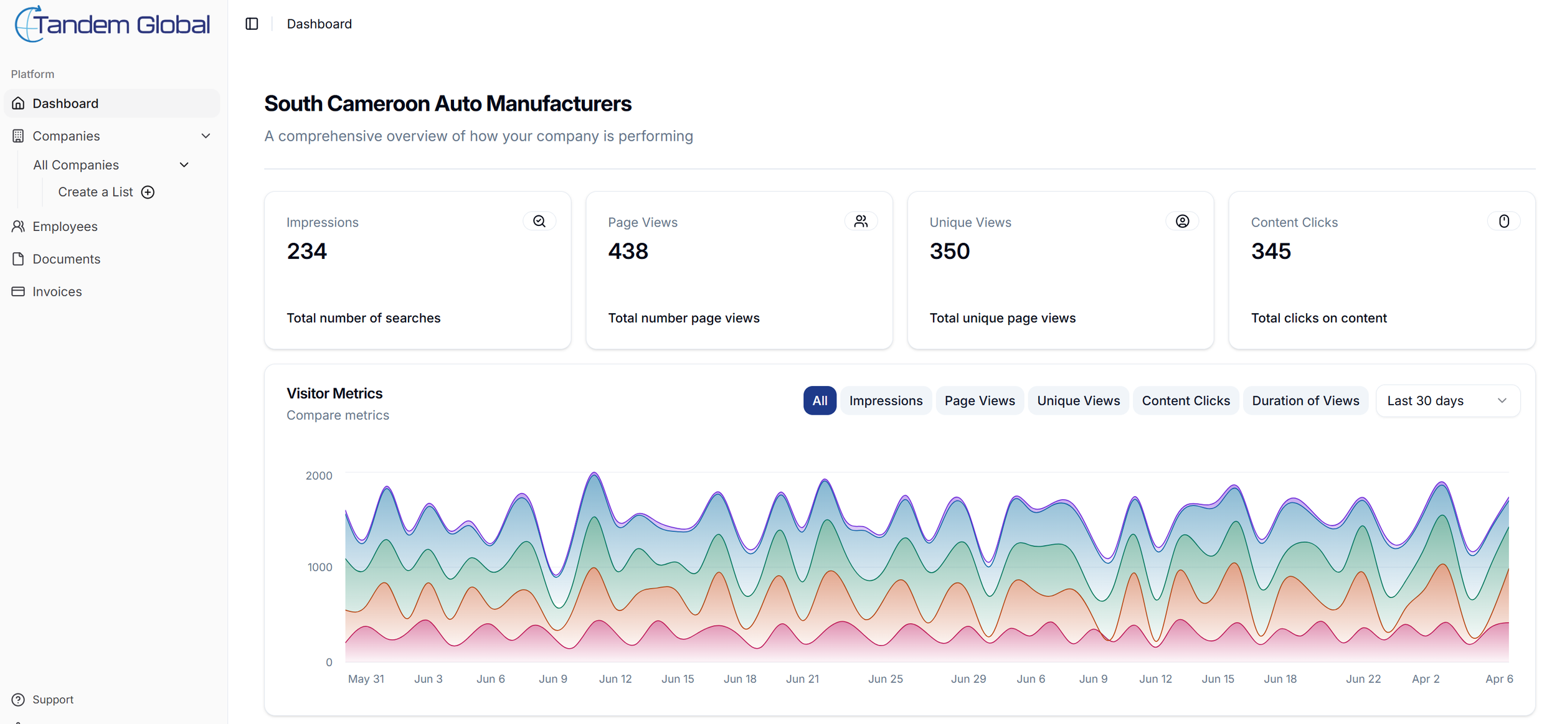Image resolution: width=1557 pixels, height=724 pixels.
Task: Click the Content Clicks mouse icon
Action: click(x=1503, y=221)
